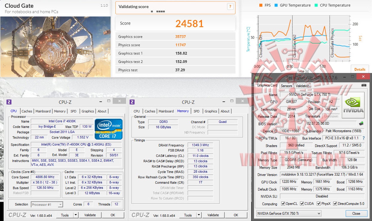Toggle the OpenCL checkbox

283,204
